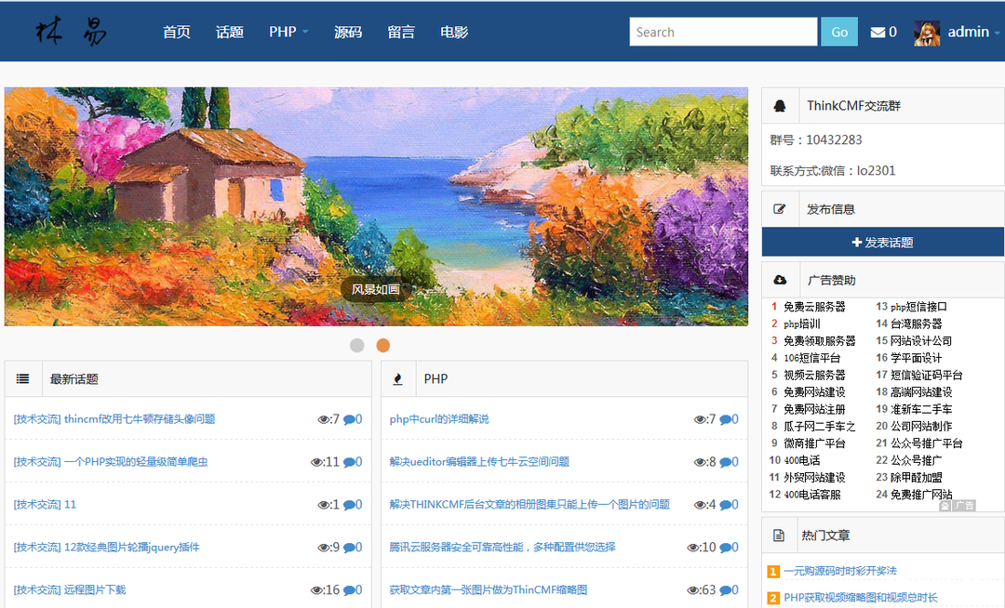Click ad link 瓜子网二手车之
This screenshot has height=608, width=1005.
tap(819, 426)
